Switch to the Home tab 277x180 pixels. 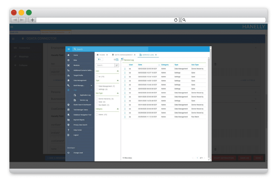[101, 55]
